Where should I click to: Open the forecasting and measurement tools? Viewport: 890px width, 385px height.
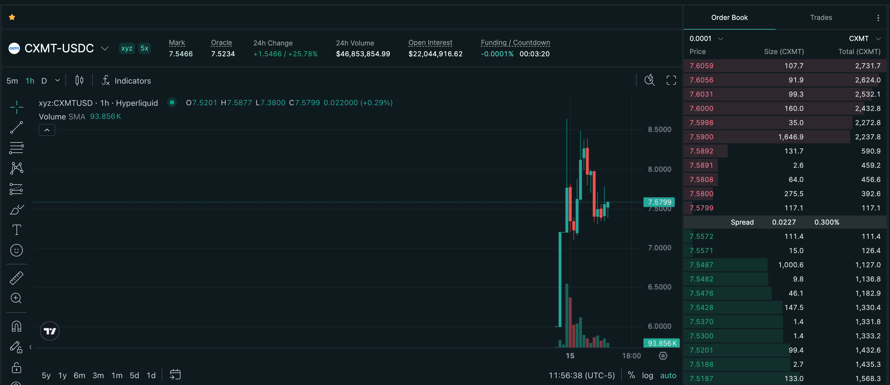pos(16,189)
